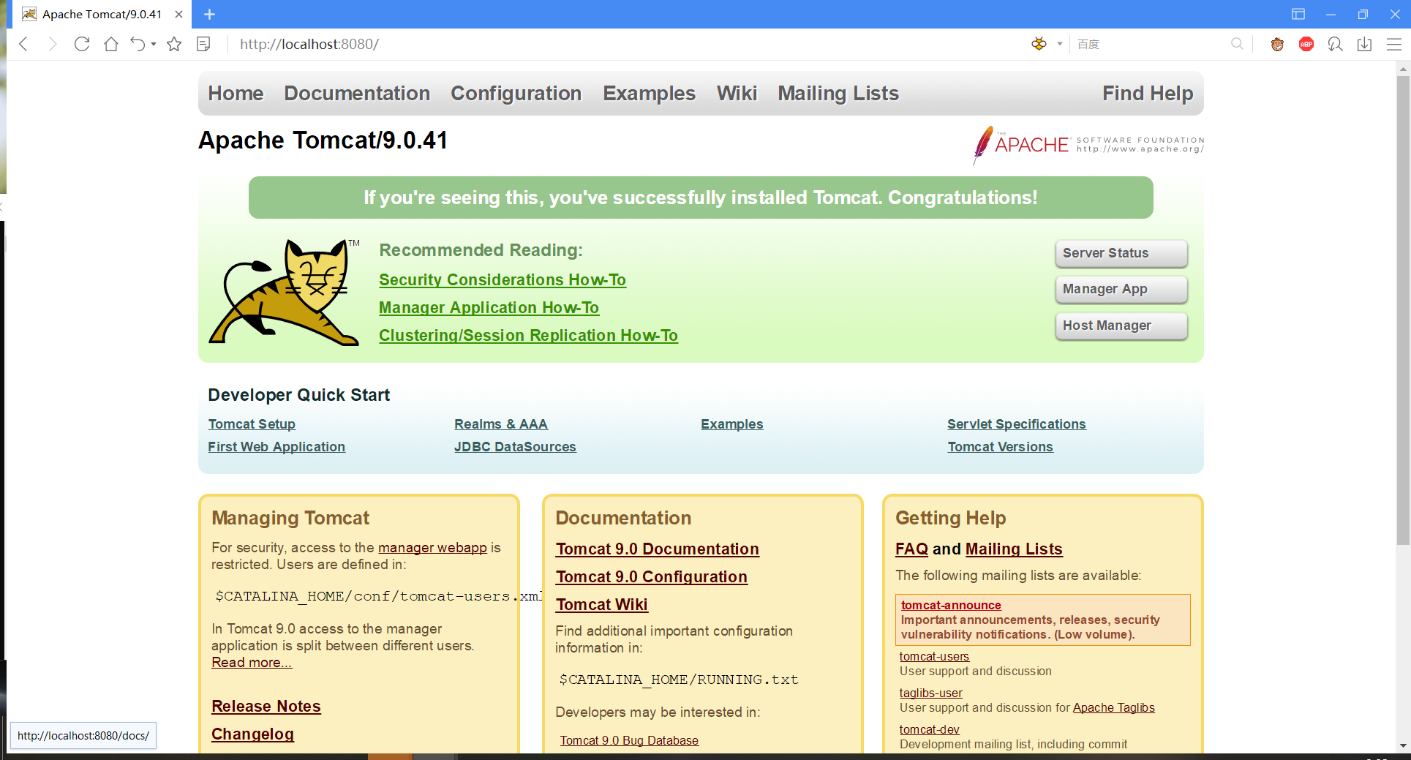Click the Tomcat favicon on the tab
The height and width of the screenshot is (760, 1411).
coord(29,14)
